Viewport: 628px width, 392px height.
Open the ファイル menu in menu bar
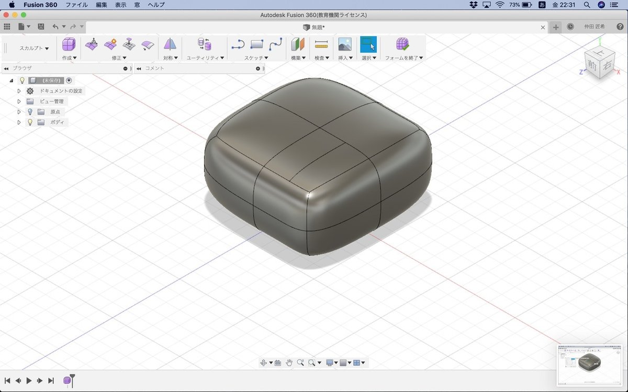point(76,5)
